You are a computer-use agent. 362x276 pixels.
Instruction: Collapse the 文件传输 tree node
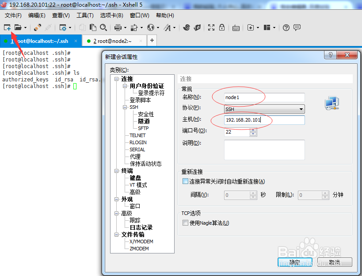[x=117, y=235]
